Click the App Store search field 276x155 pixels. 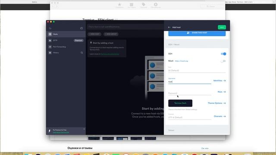212,6
